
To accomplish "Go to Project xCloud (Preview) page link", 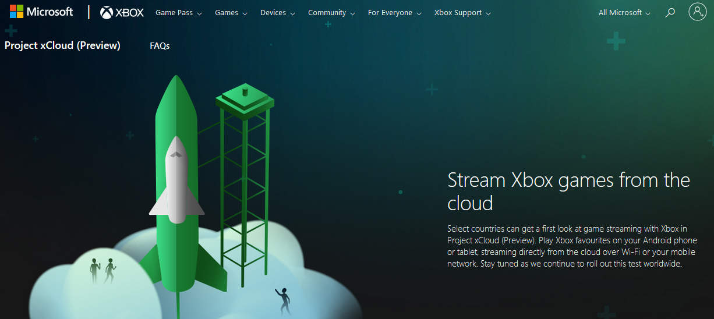I will 62,45.
